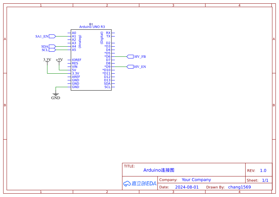Click the RES pin label

(75, 63)
